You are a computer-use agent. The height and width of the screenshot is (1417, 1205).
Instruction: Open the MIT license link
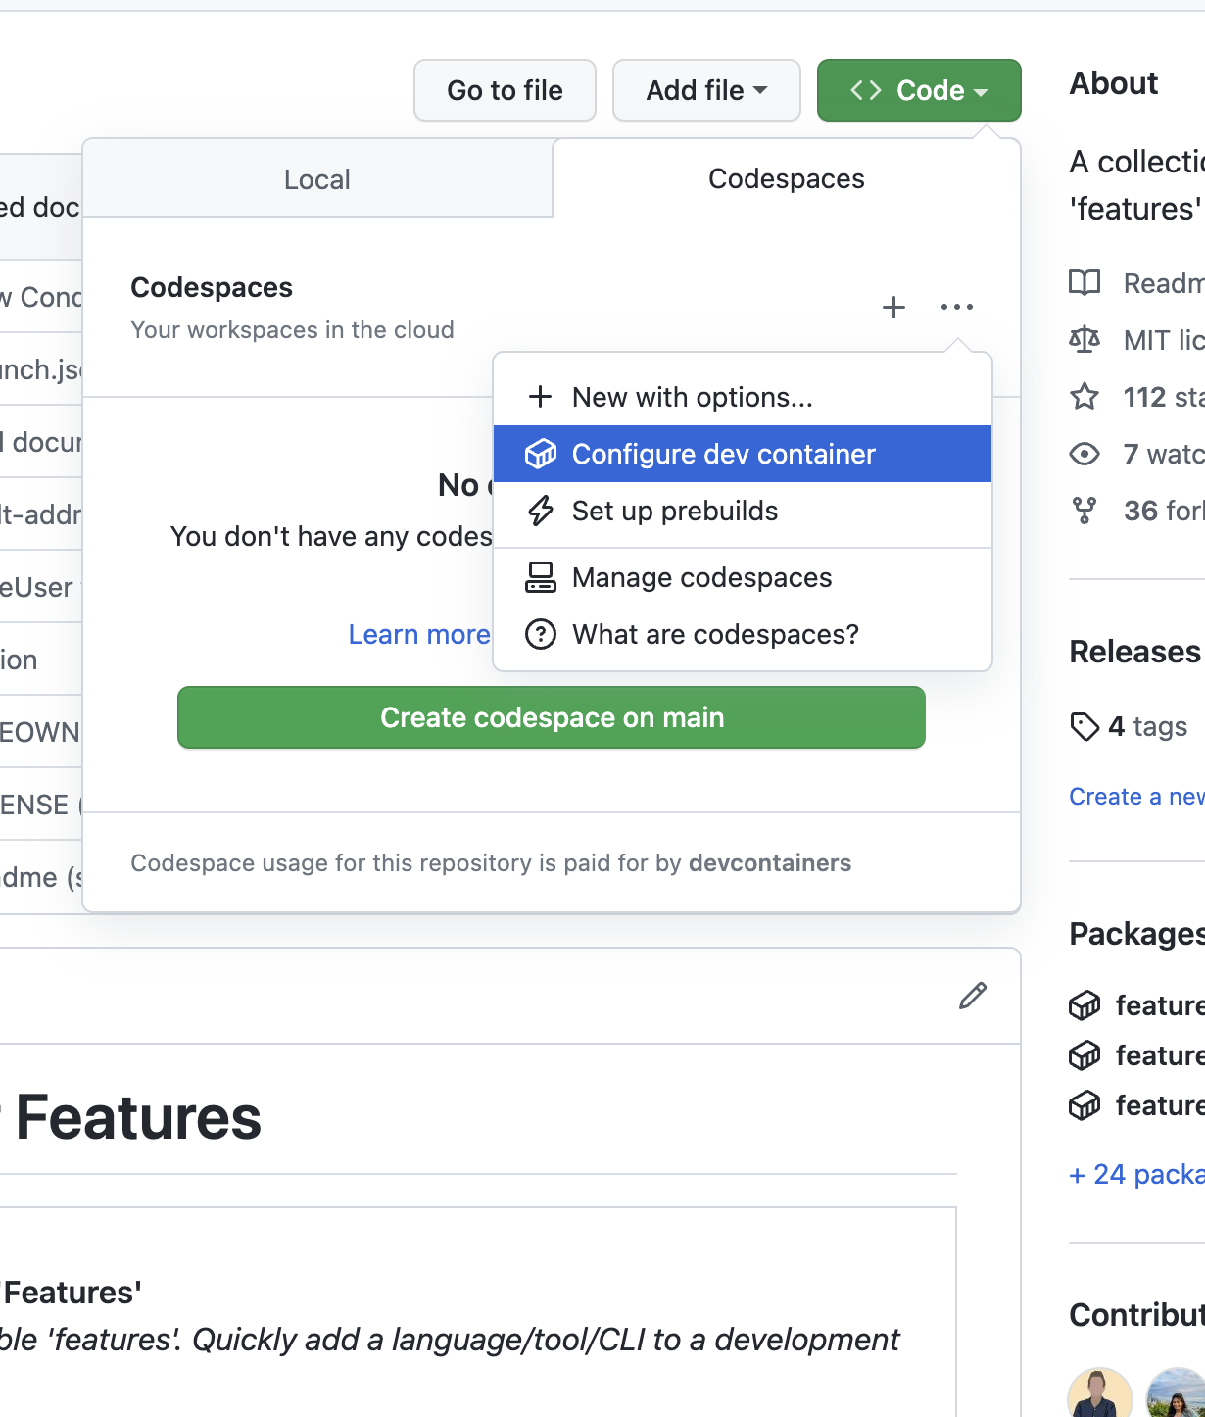(x=1136, y=340)
